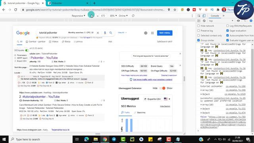Open Windows Start menu

click(x=4, y=139)
